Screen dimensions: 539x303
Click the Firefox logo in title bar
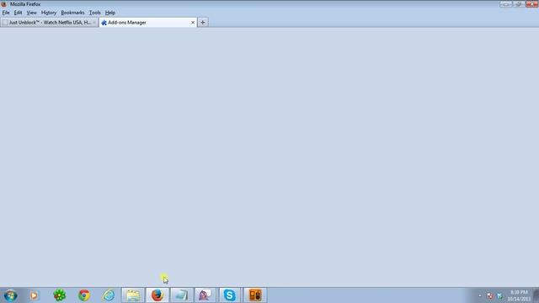[x=3, y=4]
